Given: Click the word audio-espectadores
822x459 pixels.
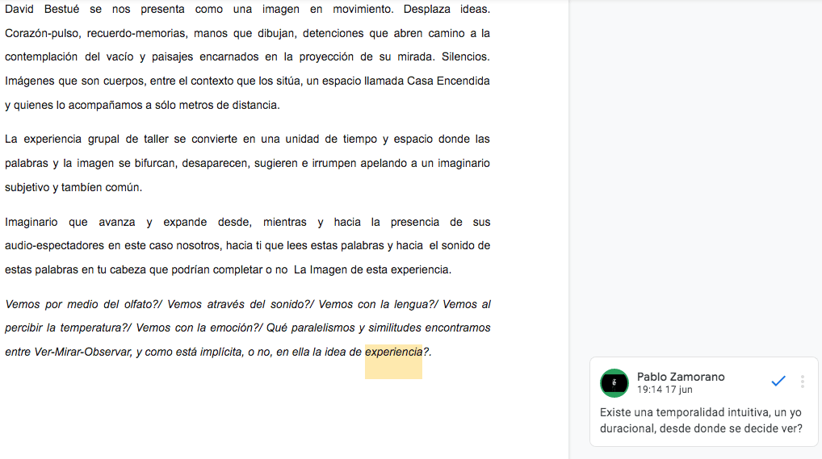Looking at the screenshot, I should click(53, 246).
